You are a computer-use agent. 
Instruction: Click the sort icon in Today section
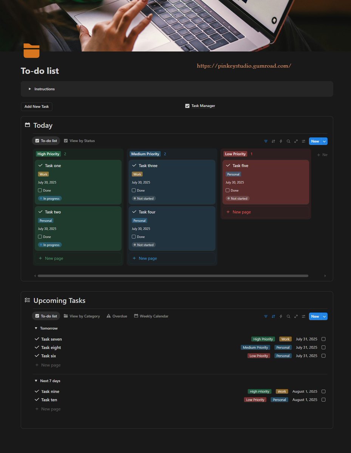(273, 141)
